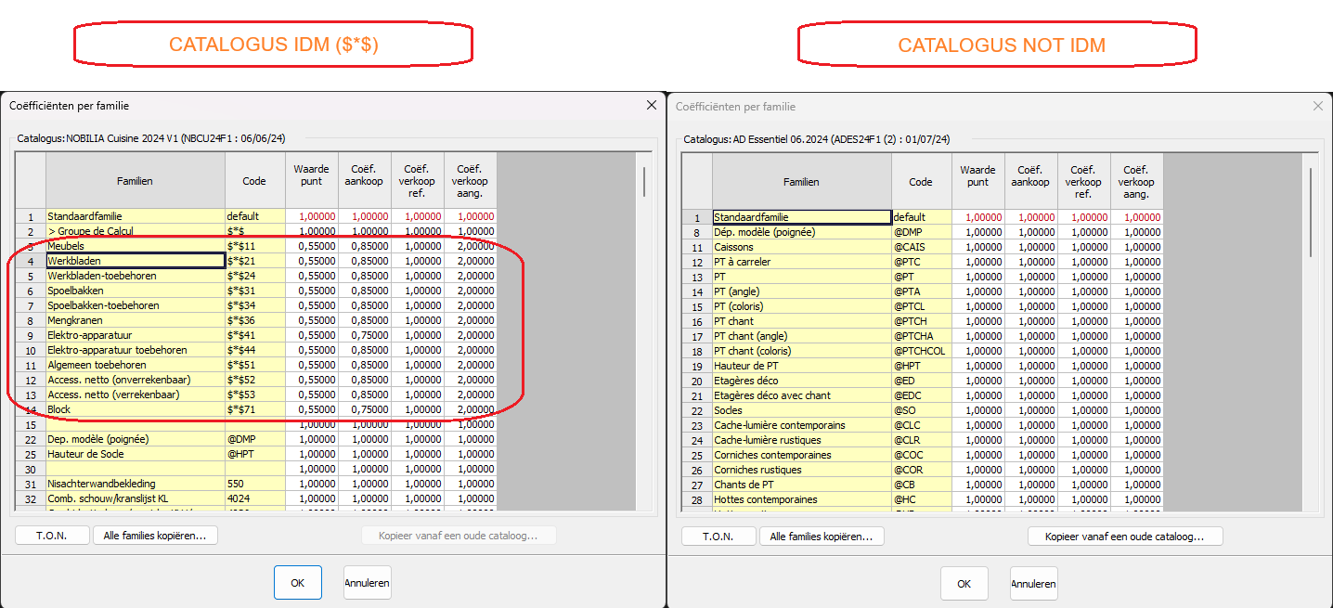
Task: Click Annuleren in the AD Essentiel dialog
Action: point(1033,583)
